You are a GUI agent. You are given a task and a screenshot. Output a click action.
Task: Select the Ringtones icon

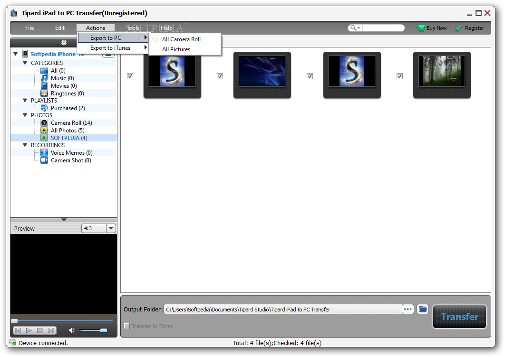pos(44,93)
